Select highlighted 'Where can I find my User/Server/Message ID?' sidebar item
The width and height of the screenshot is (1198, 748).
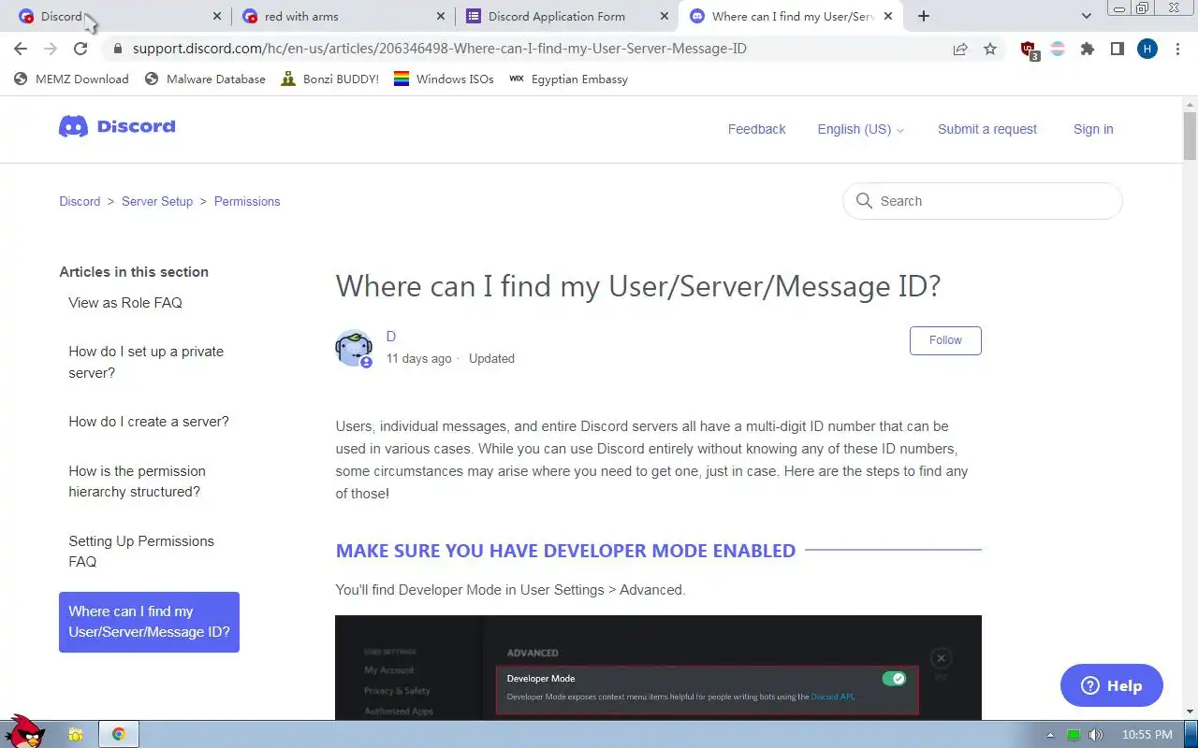[x=149, y=622]
